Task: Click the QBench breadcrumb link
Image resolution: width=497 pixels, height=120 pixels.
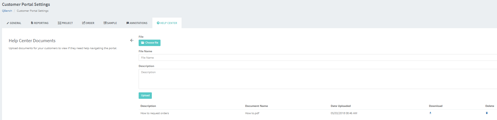Action: point(7,11)
